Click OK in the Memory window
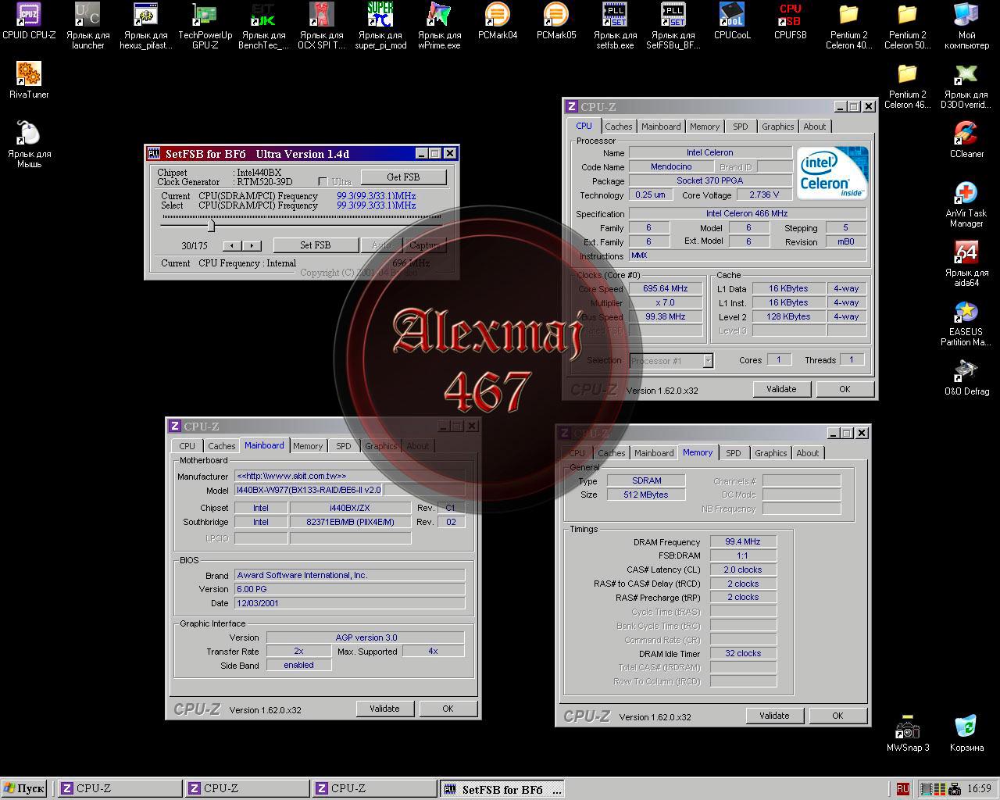 coord(837,716)
